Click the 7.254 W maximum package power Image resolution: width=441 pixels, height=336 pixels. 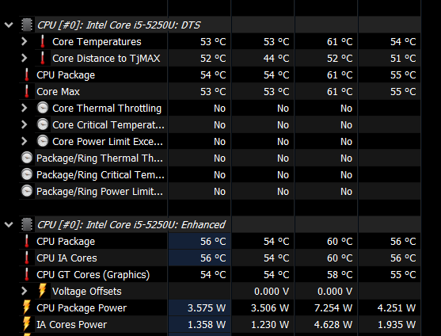pyautogui.click(x=333, y=307)
